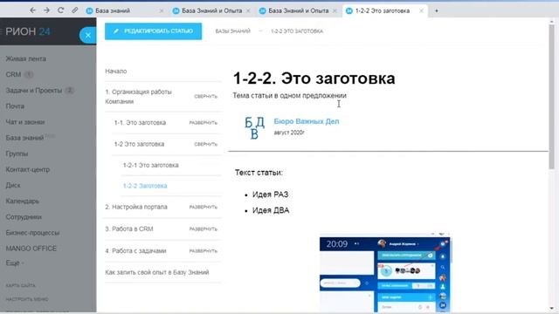Open CRM in the sidebar
559x314 pixels.
(x=13, y=74)
